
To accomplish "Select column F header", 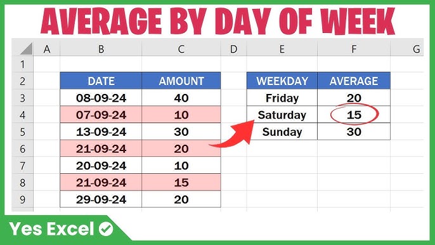I will (354, 49).
